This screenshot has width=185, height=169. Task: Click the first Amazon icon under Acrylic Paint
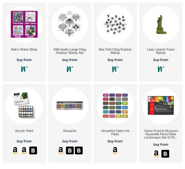click(x=15, y=150)
